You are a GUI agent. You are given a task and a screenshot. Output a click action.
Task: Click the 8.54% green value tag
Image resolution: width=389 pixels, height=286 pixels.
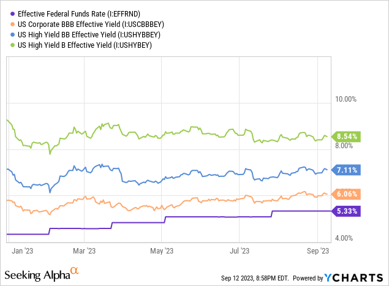tap(348, 137)
